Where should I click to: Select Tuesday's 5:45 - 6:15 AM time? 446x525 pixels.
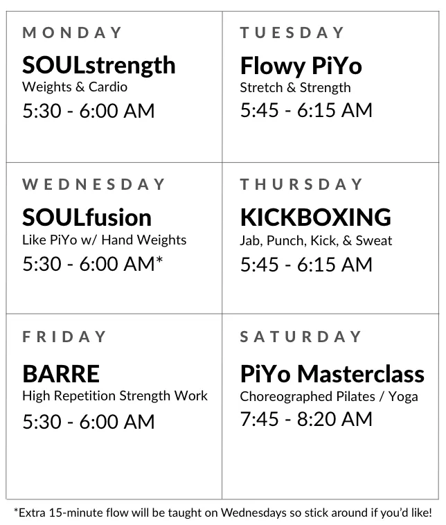pyautogui.click(x=306, y=110)
